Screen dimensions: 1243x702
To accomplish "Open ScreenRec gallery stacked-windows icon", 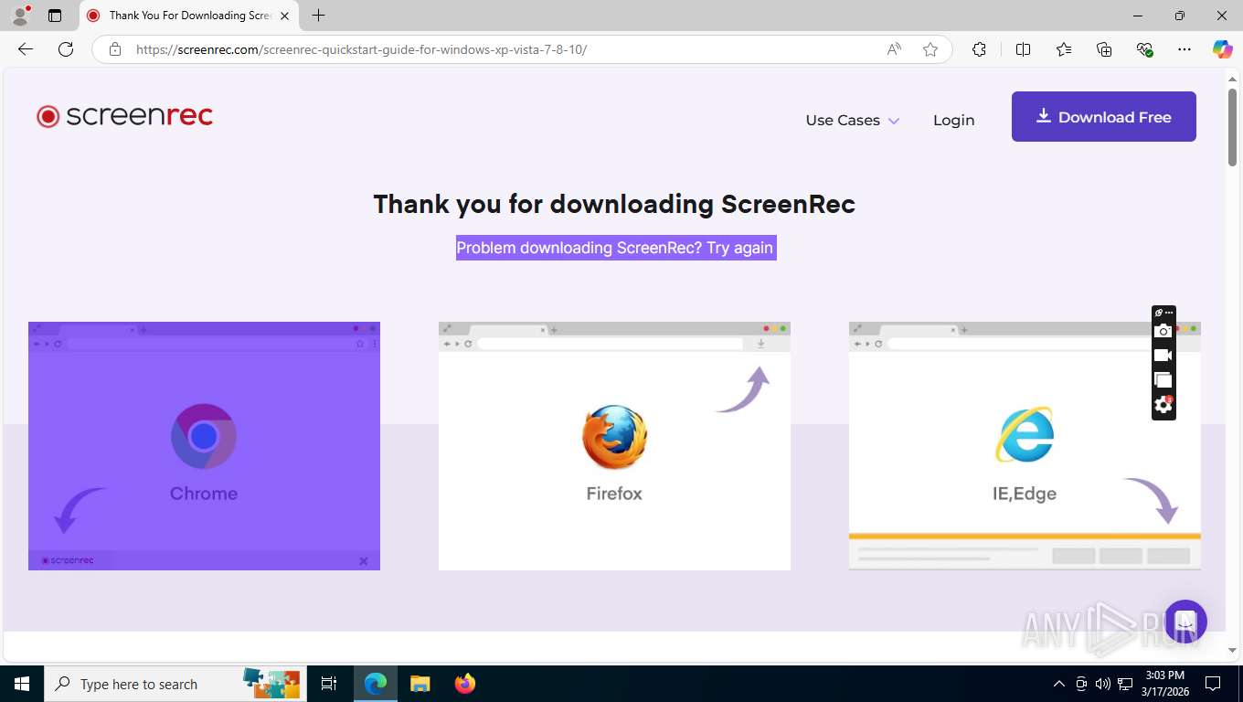I will (x=1163, y=379).
